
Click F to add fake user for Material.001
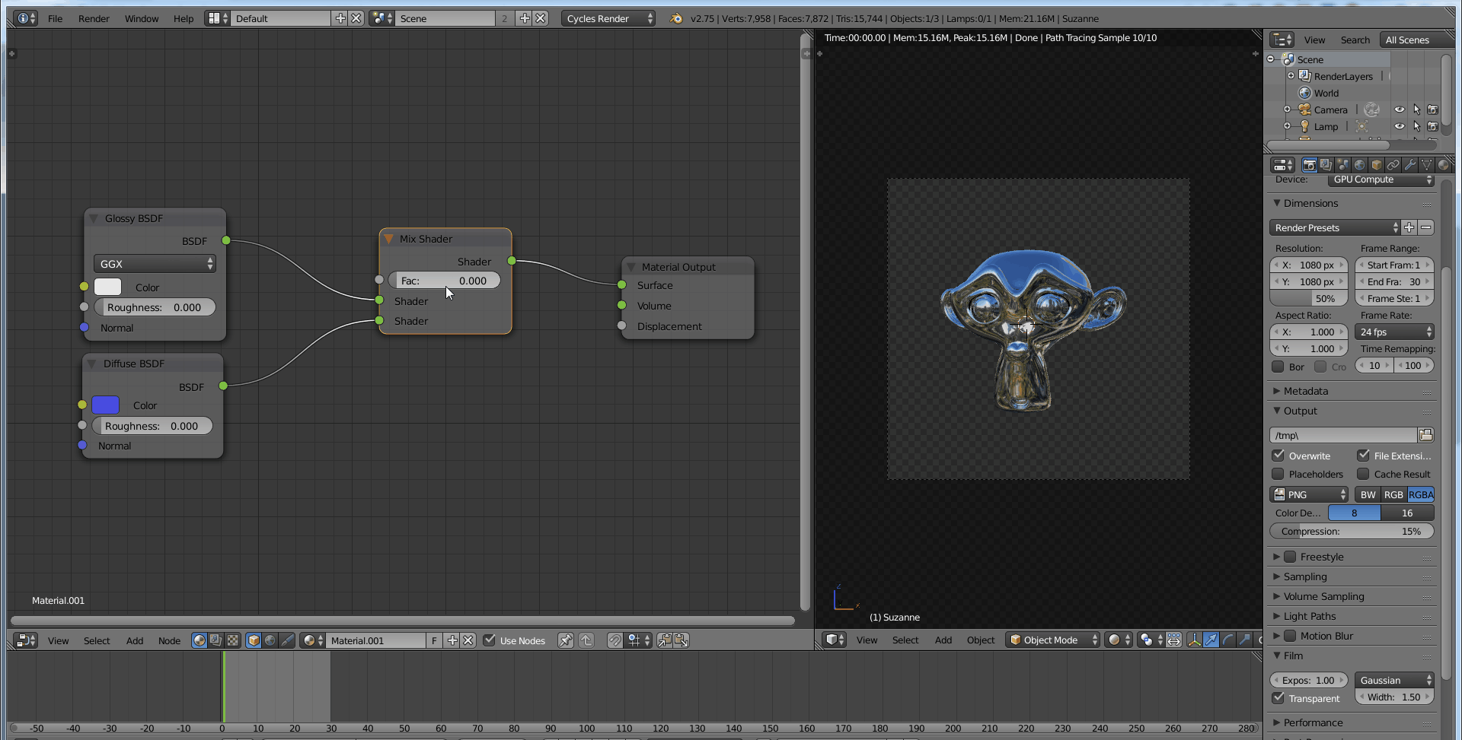click(x=433, y=640)
